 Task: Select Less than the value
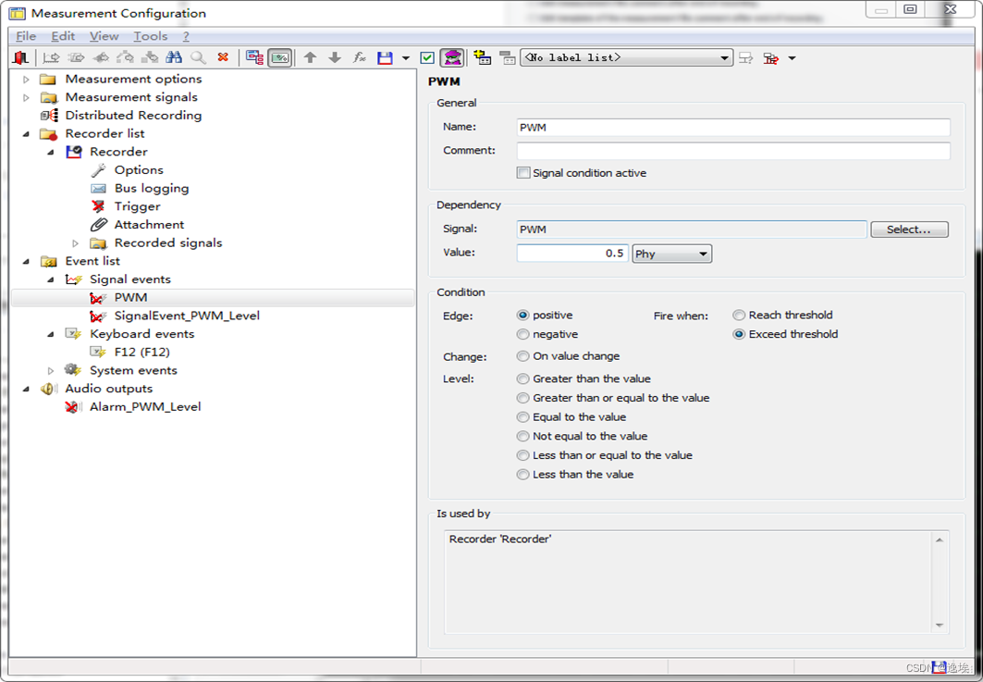522,475
